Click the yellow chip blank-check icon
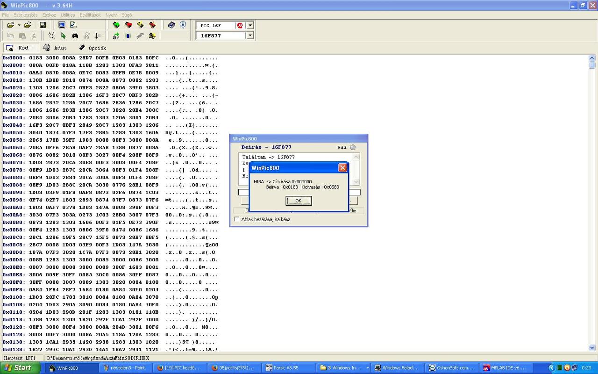The image size is (598, 374). [152, 36]
